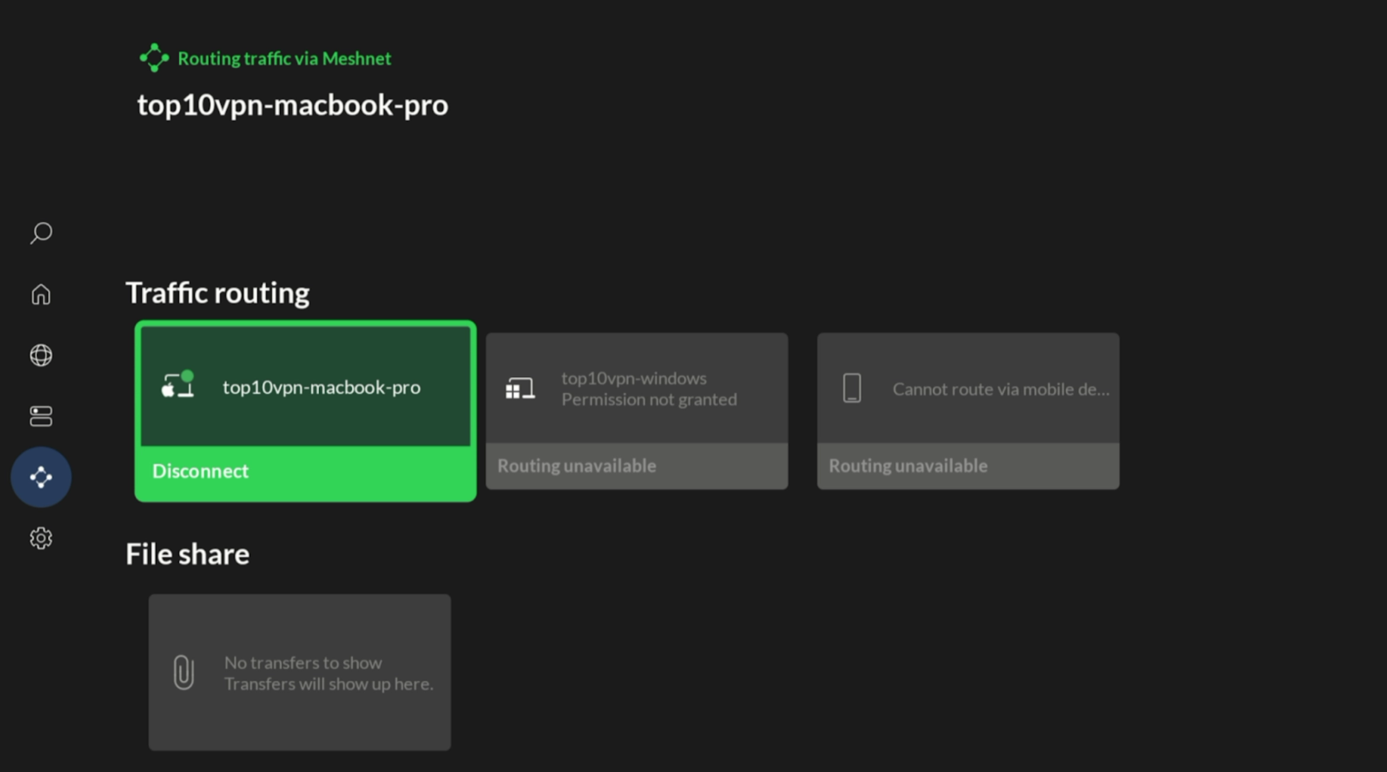Screen dimensions: 1387x772
Task: Select the Meshnet sidebar icon
Action: (x=41, y=477)
